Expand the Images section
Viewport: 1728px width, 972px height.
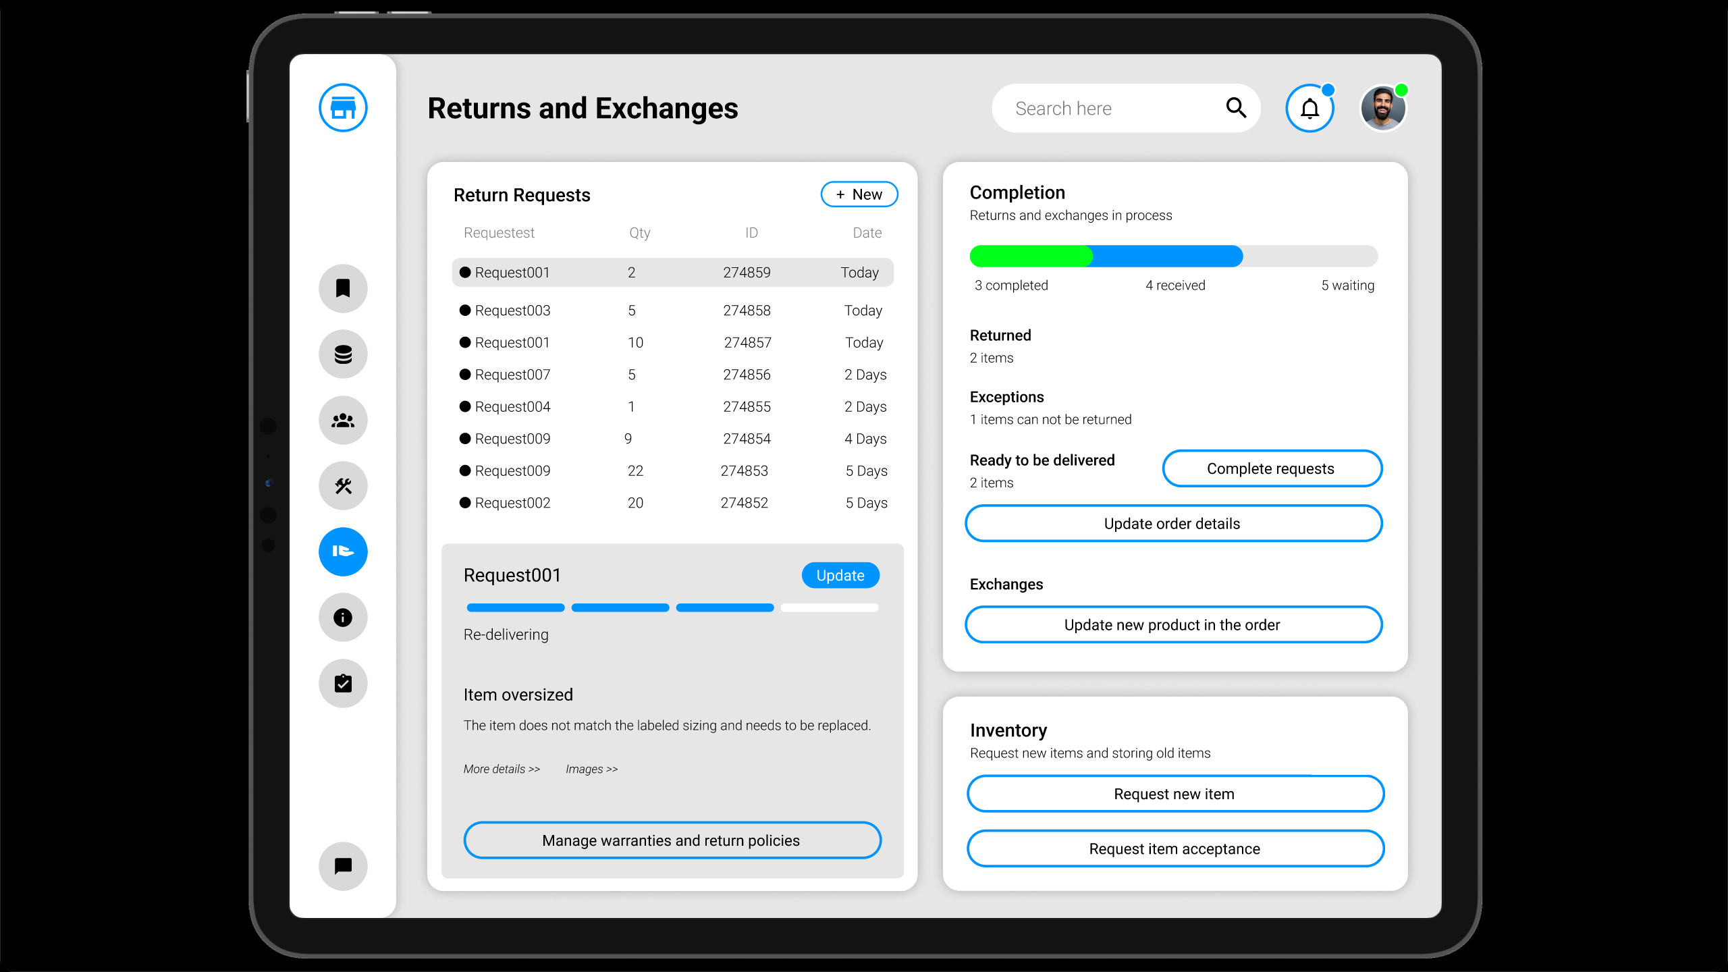coord(591,769)
